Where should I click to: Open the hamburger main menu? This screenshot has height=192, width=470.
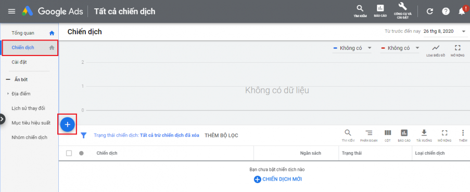11,11
